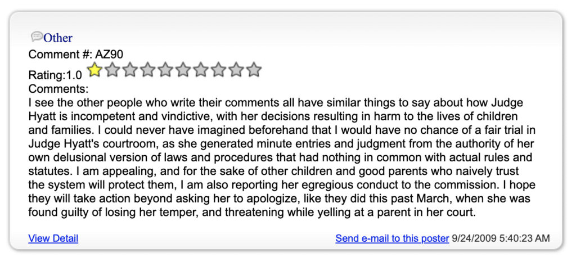The width and height of the screenshot is (576, 266).
Task: Click the fifth gray star
Action: click(165, 69)
